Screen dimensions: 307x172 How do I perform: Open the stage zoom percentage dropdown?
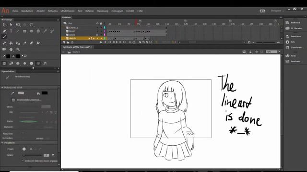click(279, 52)
